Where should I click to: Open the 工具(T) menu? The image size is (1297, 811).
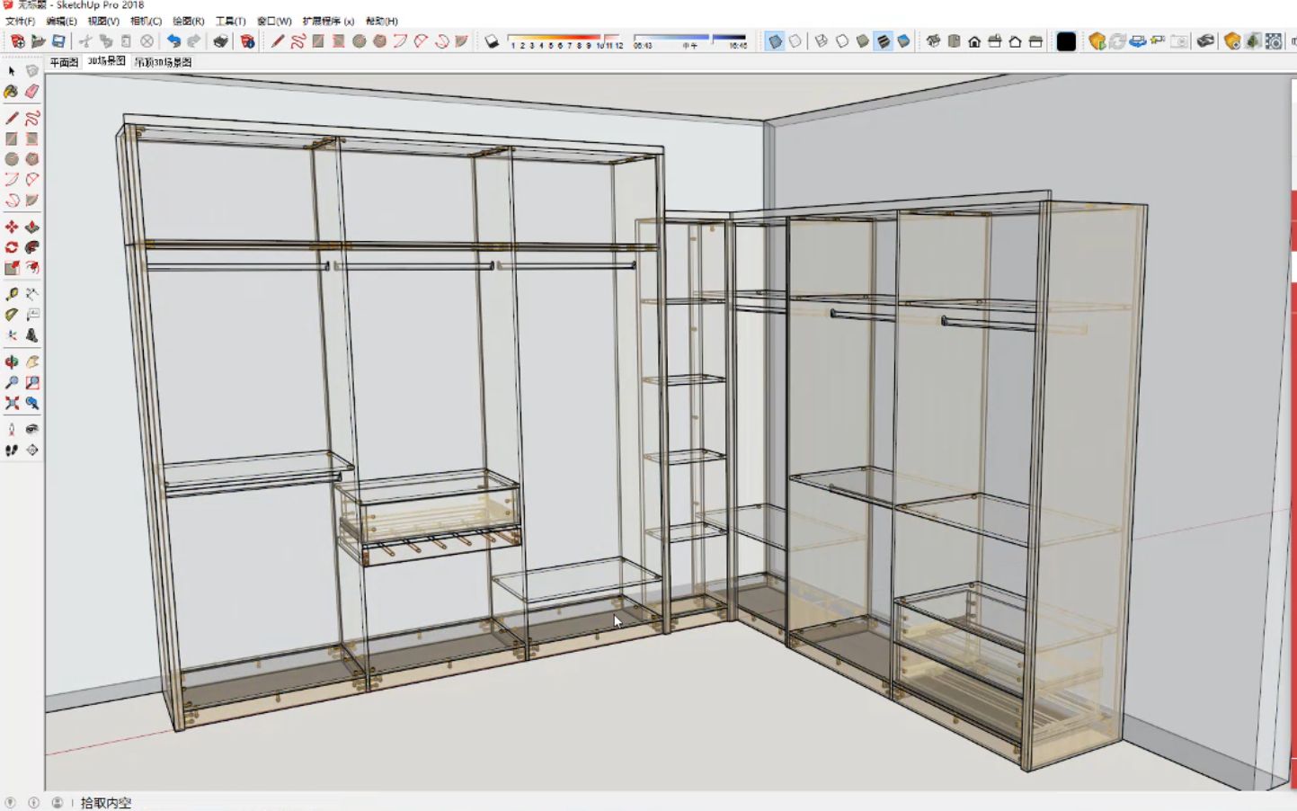[x=230, y=21]
